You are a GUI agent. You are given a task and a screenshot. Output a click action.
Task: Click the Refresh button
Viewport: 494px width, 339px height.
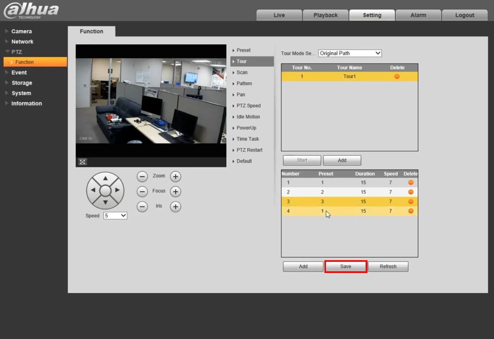pyautogui.click(x=388, y=266)
